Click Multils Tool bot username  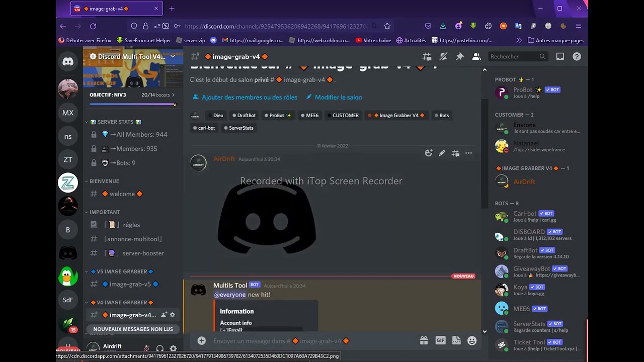(230, 285)
